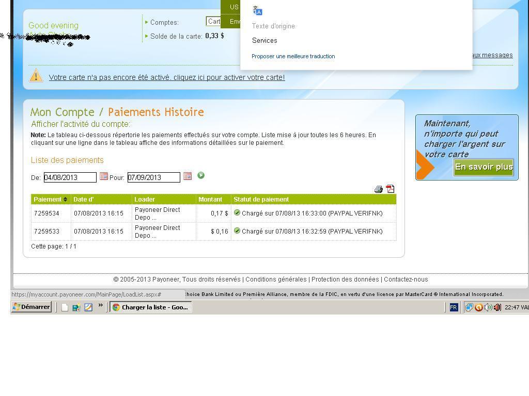The width and height of the screenshot is (529, 396).
Task: Open the Protection des données footer link
Action: [x=345, y=279]
